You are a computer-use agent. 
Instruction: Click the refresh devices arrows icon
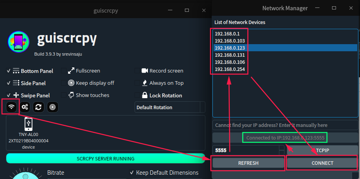(x=38, y=107)
